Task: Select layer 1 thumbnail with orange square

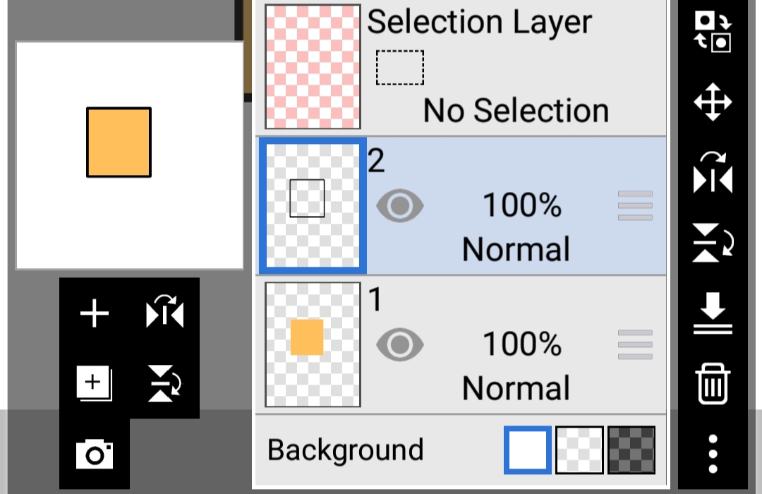Action: coord(313,344)
